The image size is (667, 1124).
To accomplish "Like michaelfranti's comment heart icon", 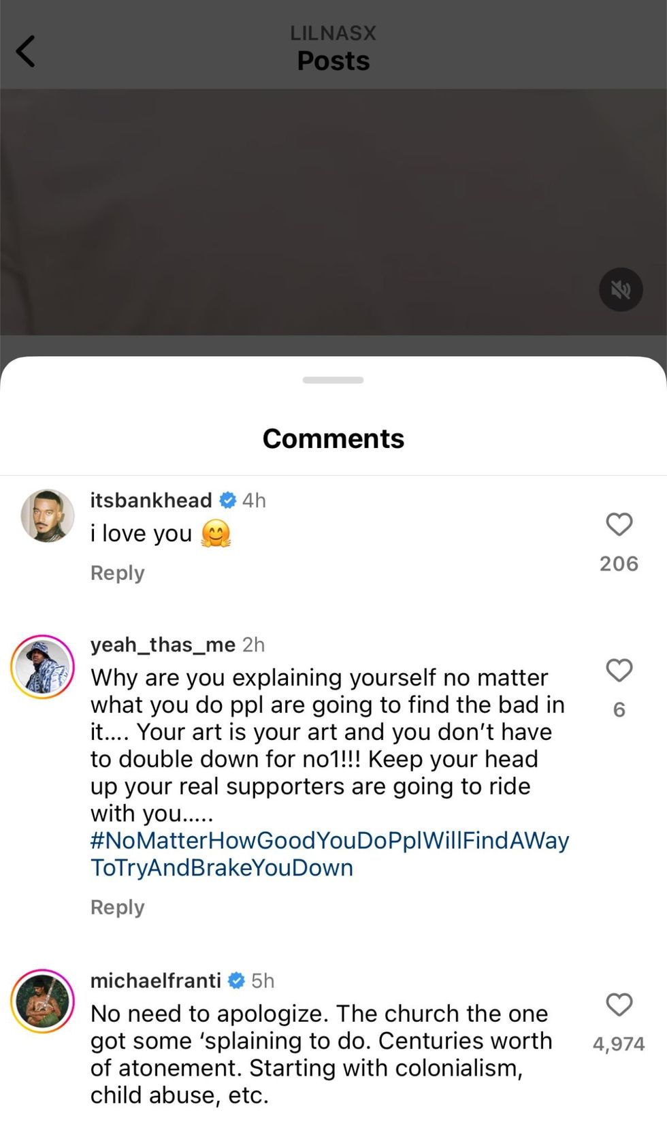I will pyautogui.click(x=619, y=1006).
